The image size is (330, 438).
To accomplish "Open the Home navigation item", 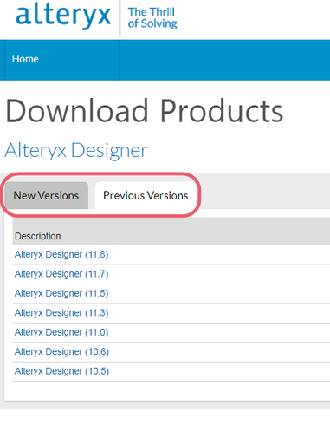I will [x=25, y=59].
